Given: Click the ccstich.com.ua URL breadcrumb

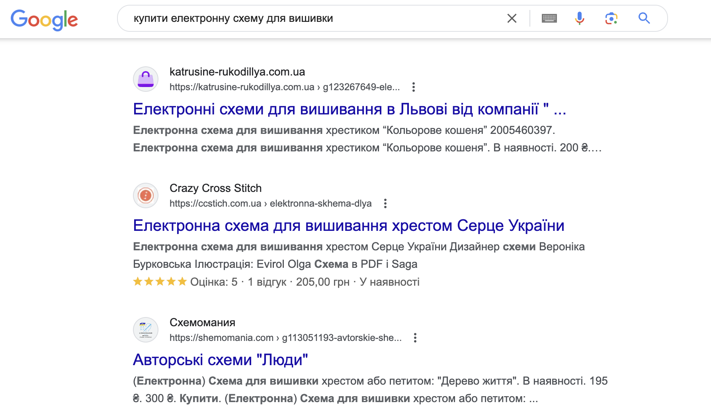Looking at the screenshot, I should 270,203.
